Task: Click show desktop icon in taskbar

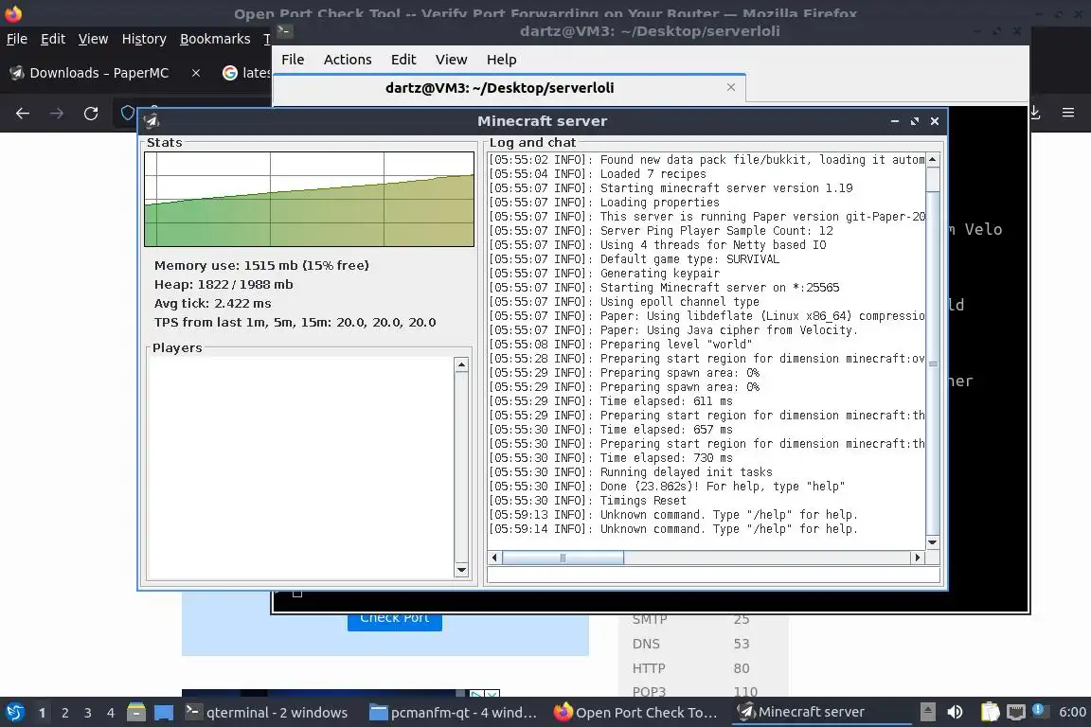Action: tap(164, 713)
